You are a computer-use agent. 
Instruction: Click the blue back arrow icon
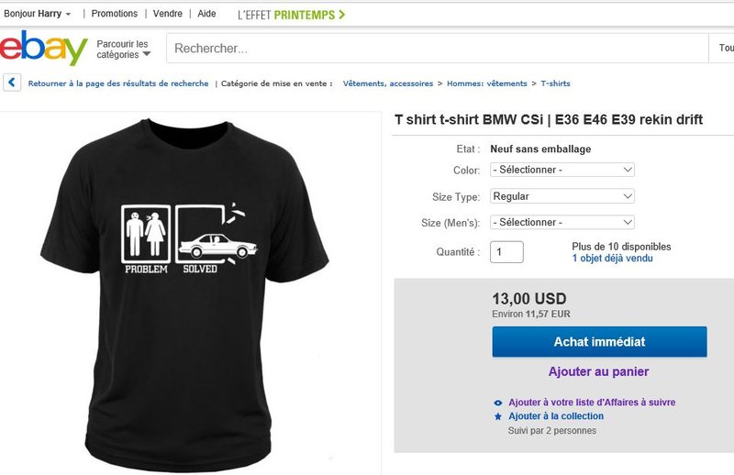click(x=12, y=83)
